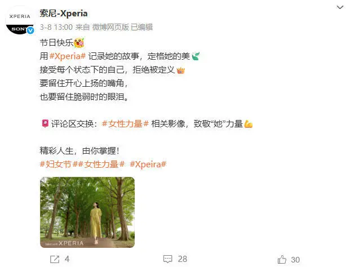
Task: Click the flexed bicep emoji
Action: pos(249,124)
